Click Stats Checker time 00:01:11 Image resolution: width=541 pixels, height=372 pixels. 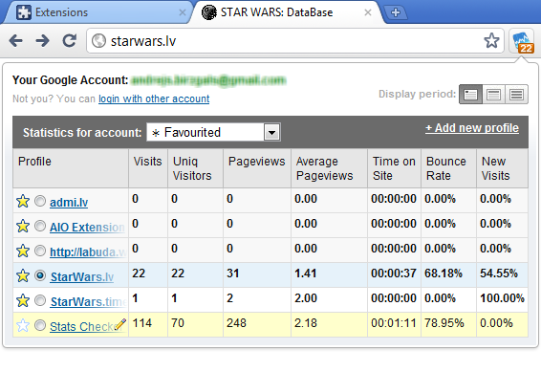(x=394, y=323)
